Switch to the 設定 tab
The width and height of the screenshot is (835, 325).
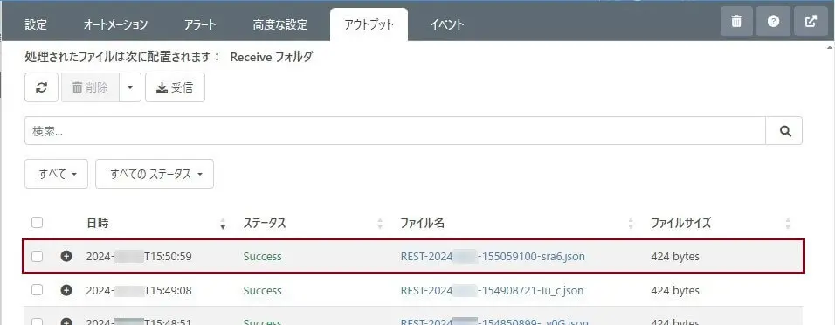tap(36, 24)
